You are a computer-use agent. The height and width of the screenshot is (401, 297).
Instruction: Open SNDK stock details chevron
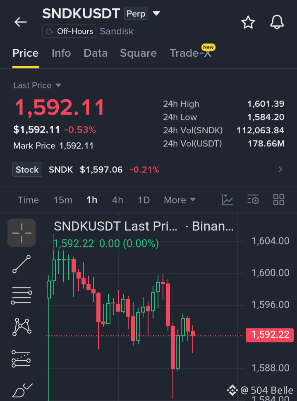(x=280, y=169)
